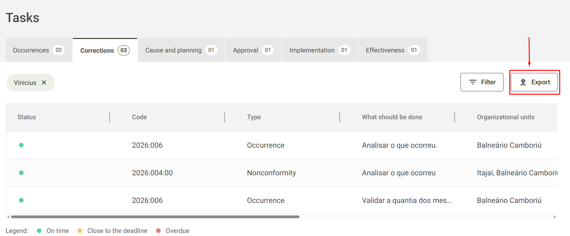Sort by the Code column header
Screen dimensions: 570x236
(140, 117)
